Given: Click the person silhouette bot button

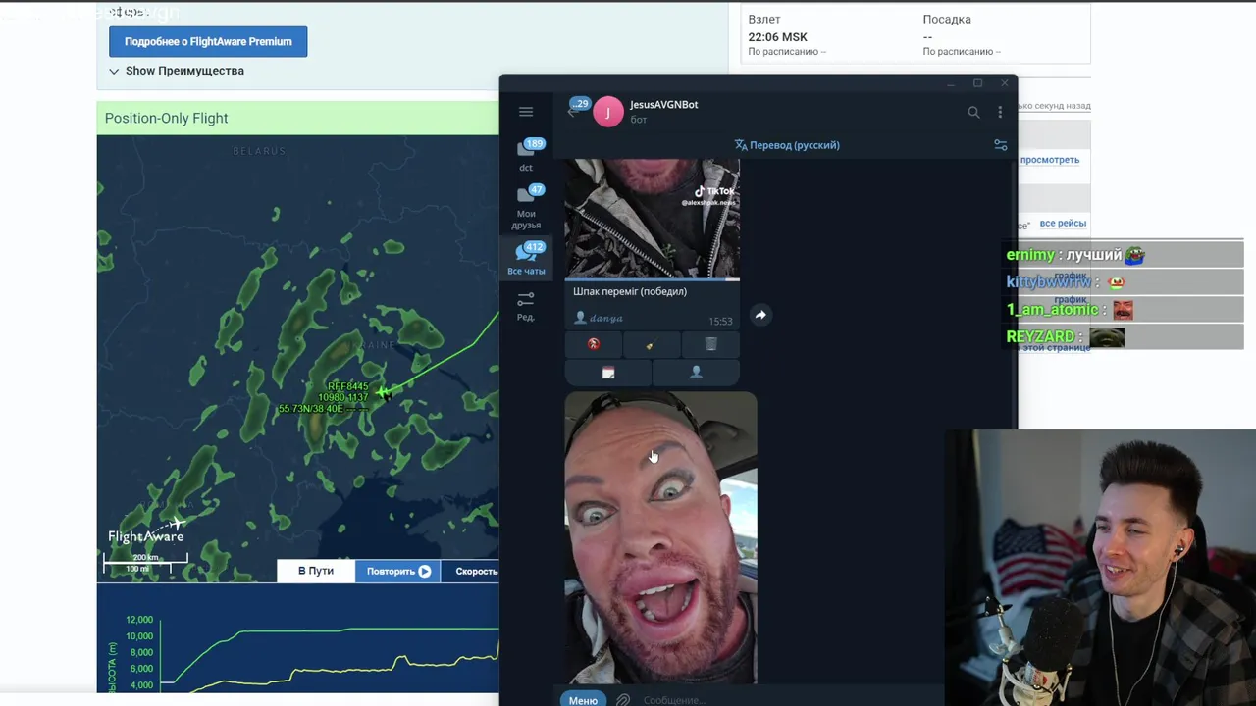Looking at the screenshot, I should pyautogui.click(x=696, y=372).
